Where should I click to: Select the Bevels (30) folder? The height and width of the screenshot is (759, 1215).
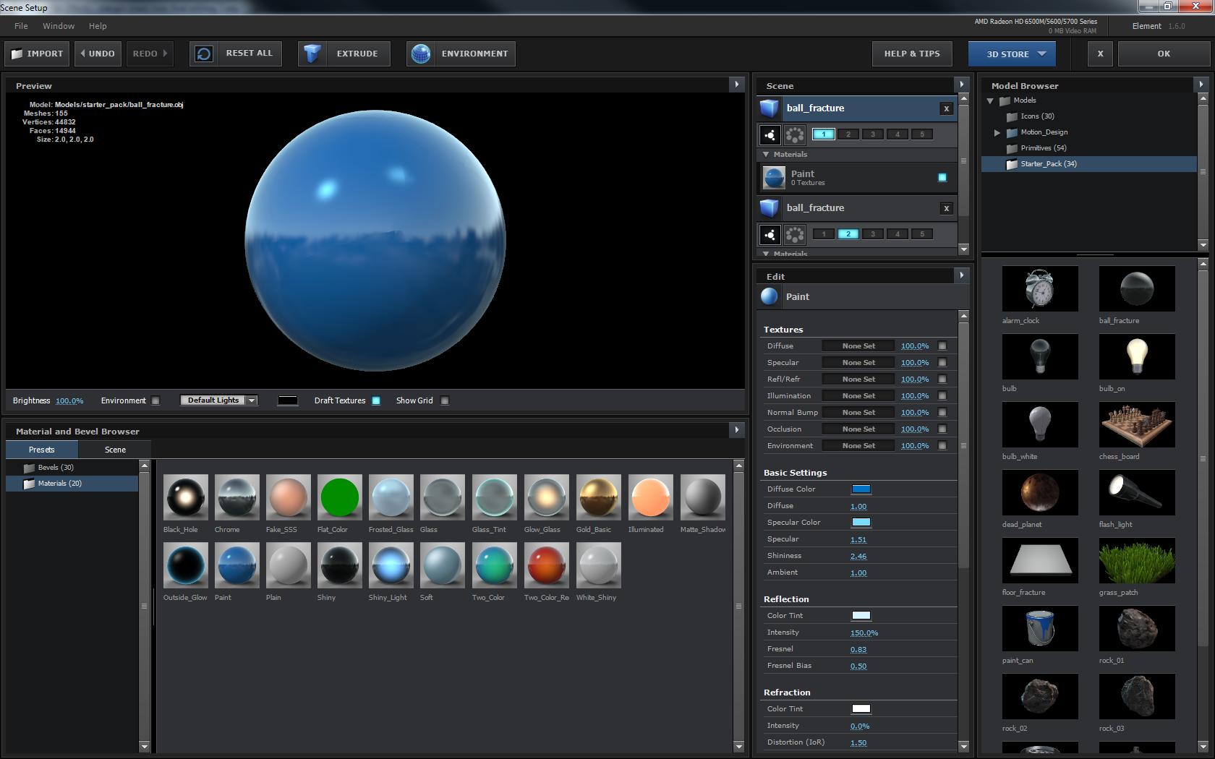coord(56,468)
